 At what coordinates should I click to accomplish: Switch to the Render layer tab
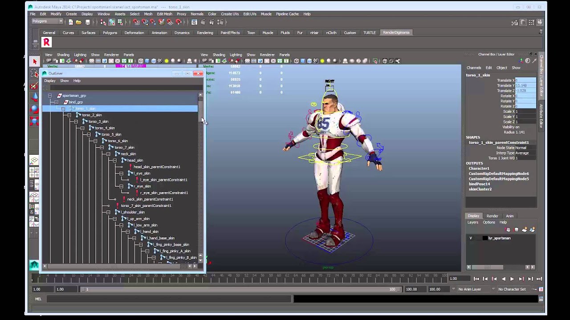tap(492, 216)
